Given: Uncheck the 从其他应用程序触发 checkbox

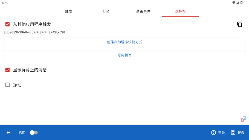Looking at the screenshot, I should [x=8, y=24].
